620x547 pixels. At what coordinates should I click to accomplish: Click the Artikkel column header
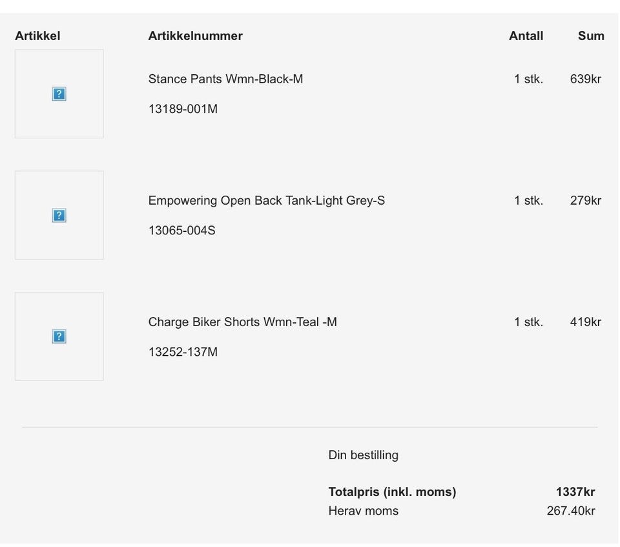[37, 36]
